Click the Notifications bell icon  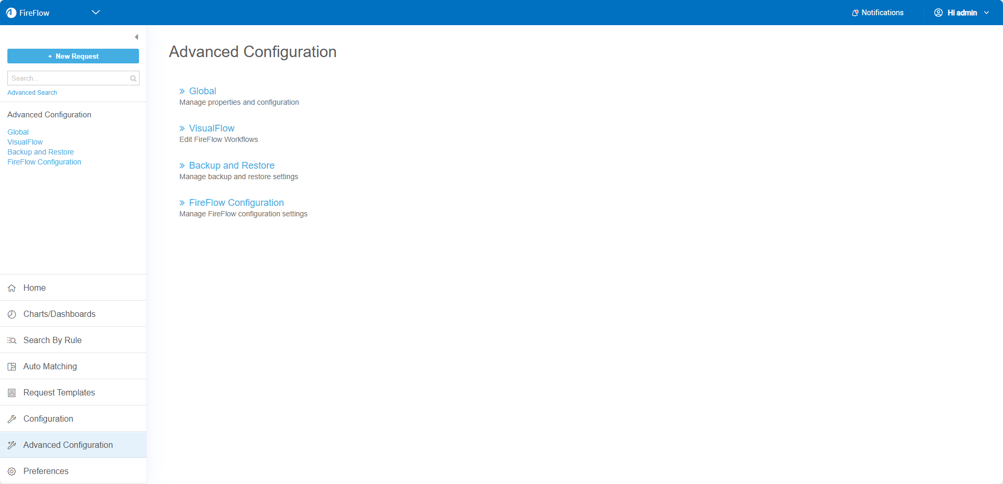[x=855, y=13]
